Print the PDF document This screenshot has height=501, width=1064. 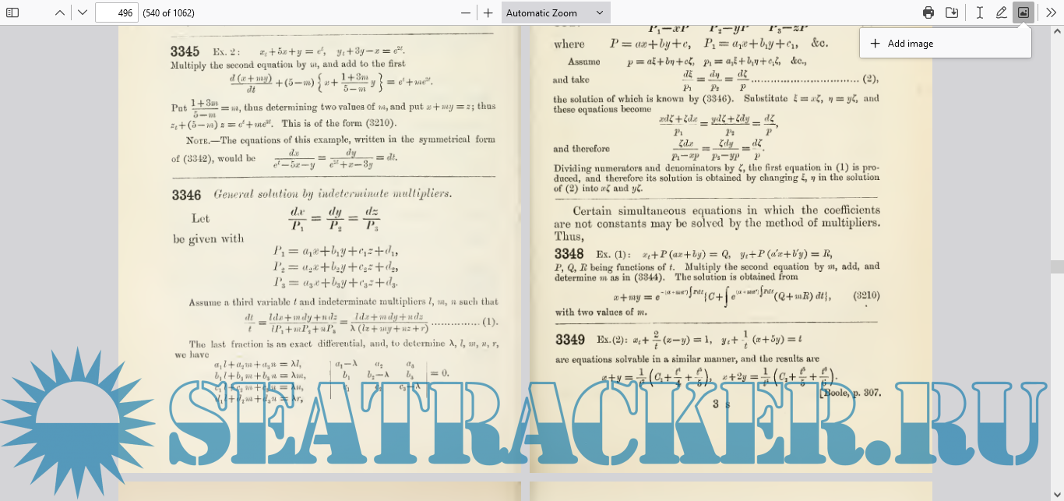(928, 12)
